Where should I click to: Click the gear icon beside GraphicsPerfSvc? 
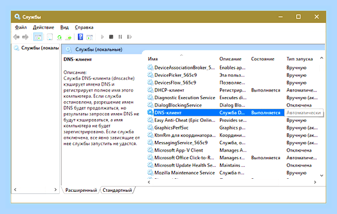[x=150, y=127]
